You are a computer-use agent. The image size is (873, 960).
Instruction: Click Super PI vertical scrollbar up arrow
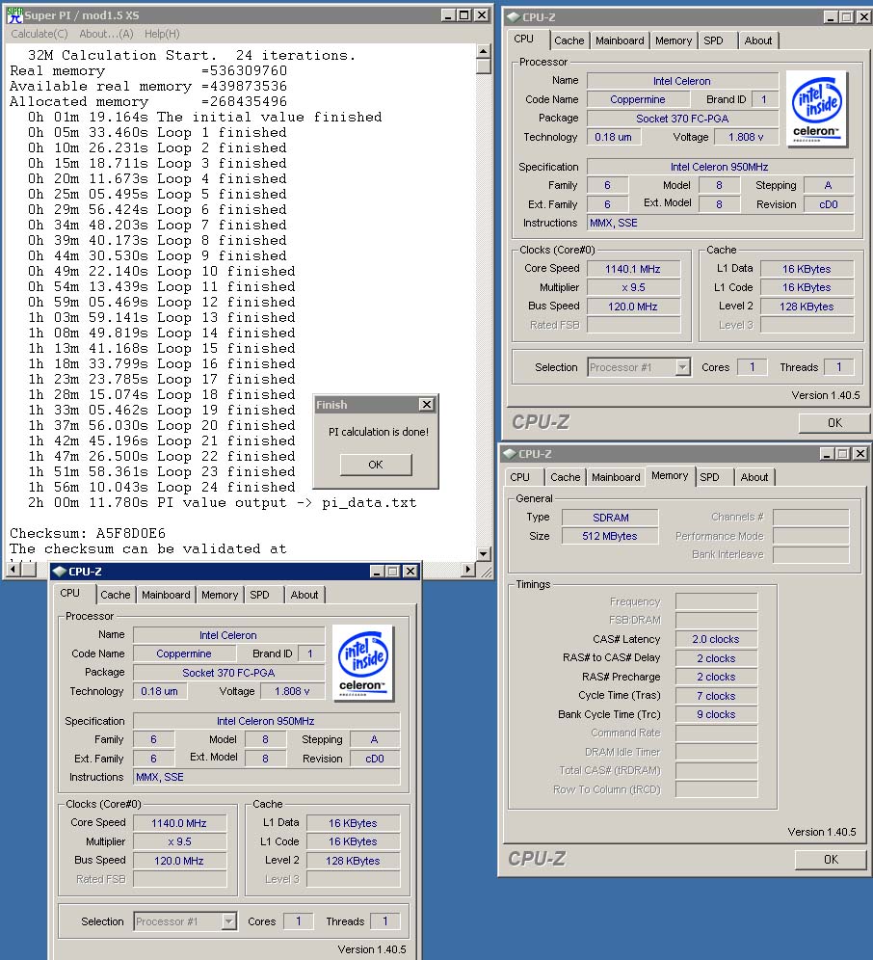click(484, 51)
